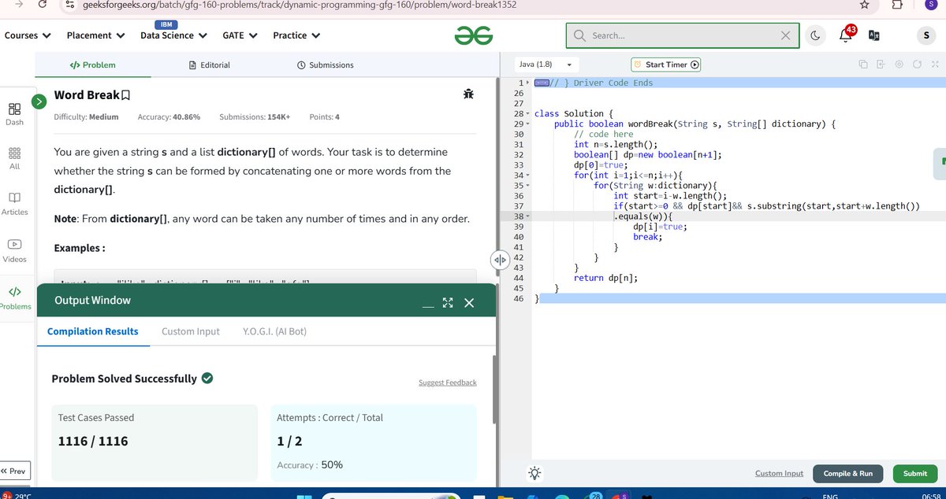Submit the solution
946x499 pixels.
[x=914, y=473]
